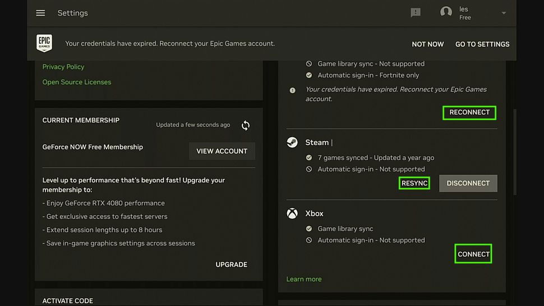Image resolution: width=544 pixels, height=306 pixels.
Task: Select GO TO SETTINGS in banner
Action: [482, 44]
